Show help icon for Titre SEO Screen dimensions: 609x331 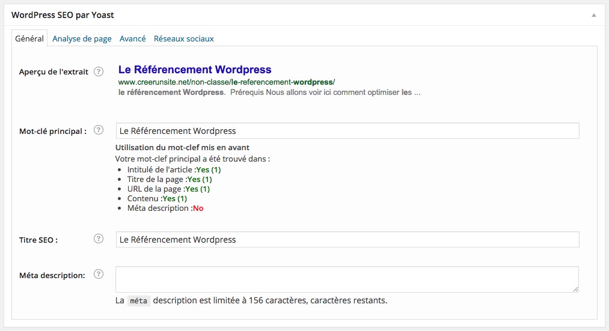[x=99, y=238]
